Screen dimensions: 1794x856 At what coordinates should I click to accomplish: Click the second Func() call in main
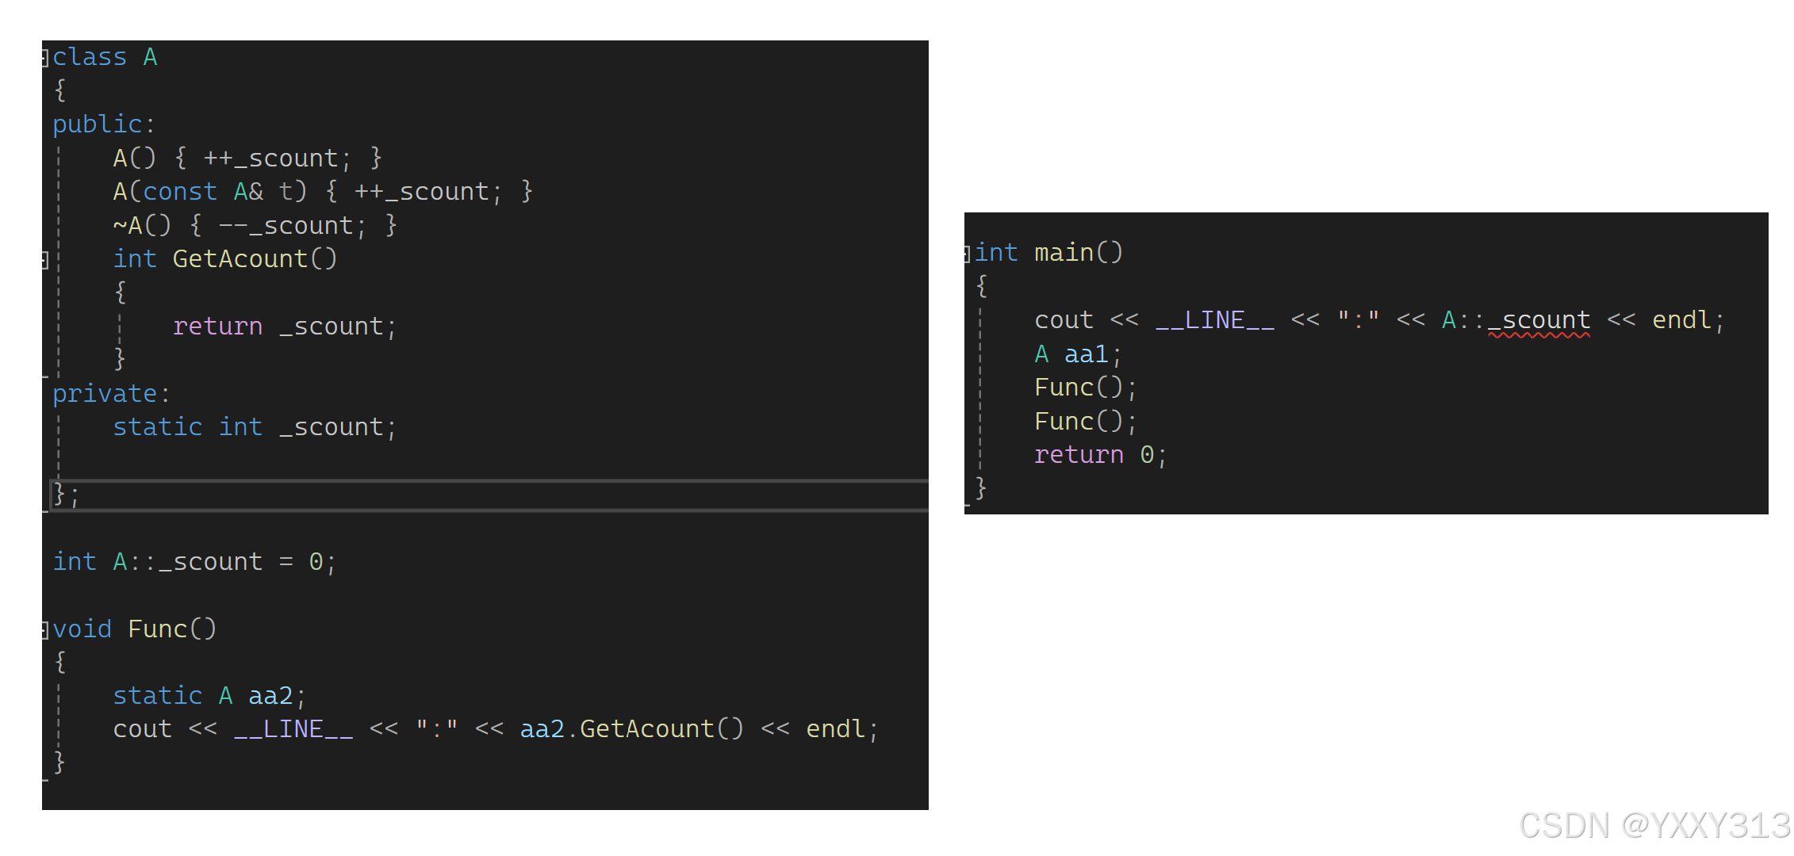1085,422
